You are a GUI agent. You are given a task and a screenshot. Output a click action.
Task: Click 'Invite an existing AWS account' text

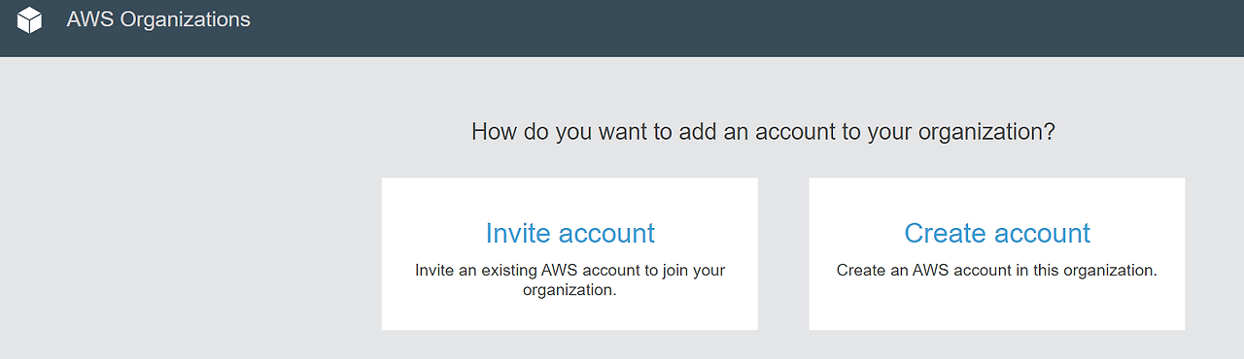[523, 271]
